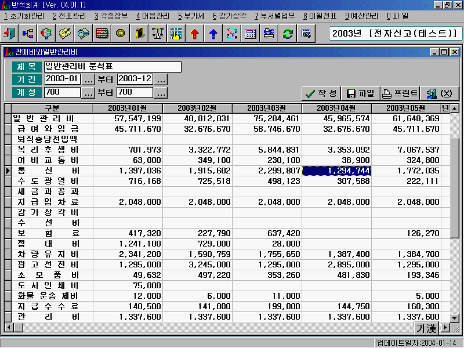464x348 pixels.
Task: Click the second account code field after 부터
Action: click(x=135, y=93)
